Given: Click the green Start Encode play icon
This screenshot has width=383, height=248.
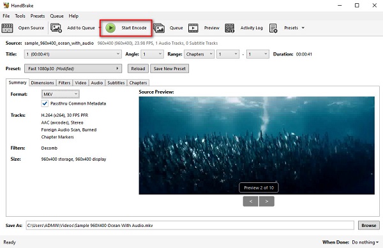Looking at the screenshot, I should click(x=110, y=28).
